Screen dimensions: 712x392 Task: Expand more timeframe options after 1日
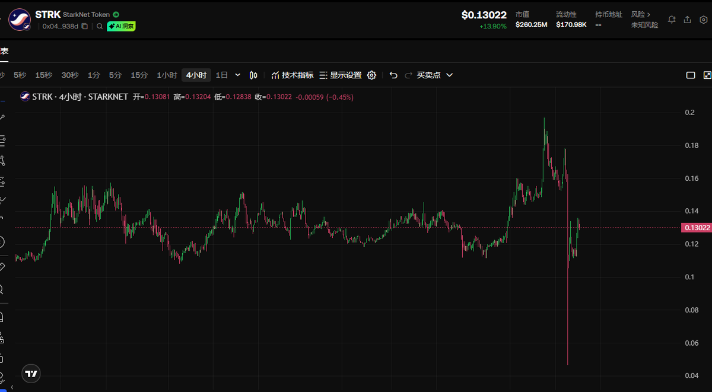238,75
